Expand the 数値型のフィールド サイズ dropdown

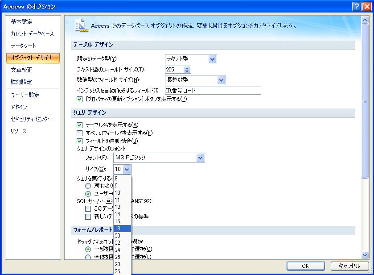221,80
